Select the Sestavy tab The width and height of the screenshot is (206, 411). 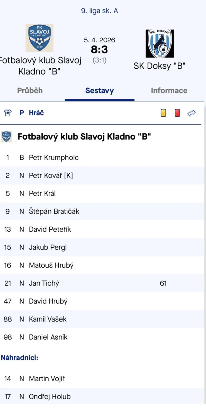pyautogui.click(x=100, y=90)
